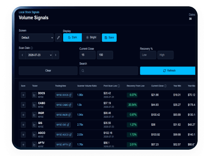Open NYSE:CABO TradingView link
204x156 pixels.
tap(64, 105)
